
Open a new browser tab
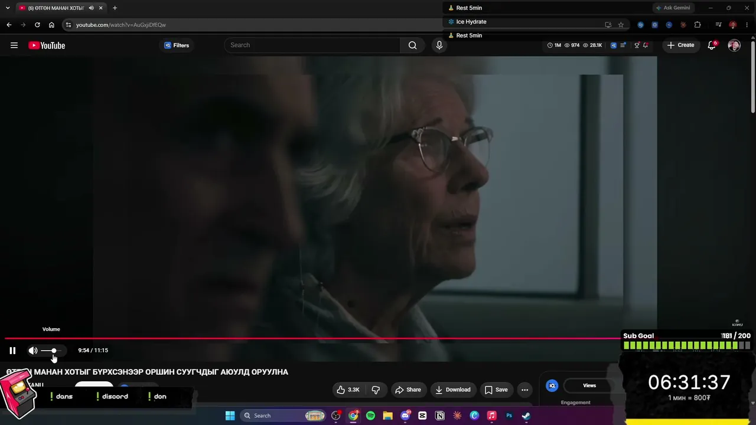(x=115, y=8)
